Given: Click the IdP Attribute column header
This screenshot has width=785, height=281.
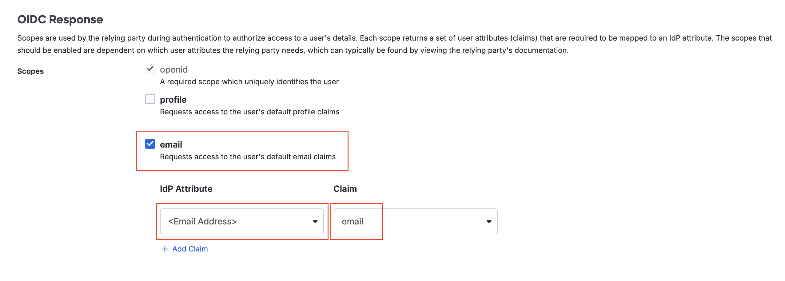Looking at the screenshot, I should [x=186, y=189].
